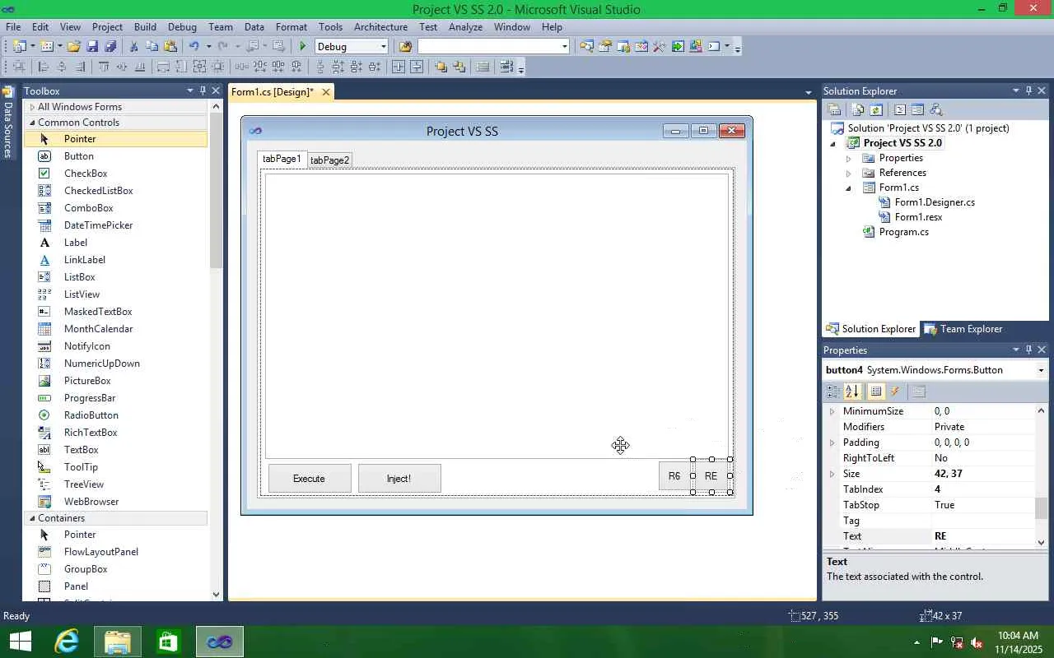This screenshot has height=658, width=1054.
Task: Click the Align Lefts layout icon
Action: tap(44, 67)
